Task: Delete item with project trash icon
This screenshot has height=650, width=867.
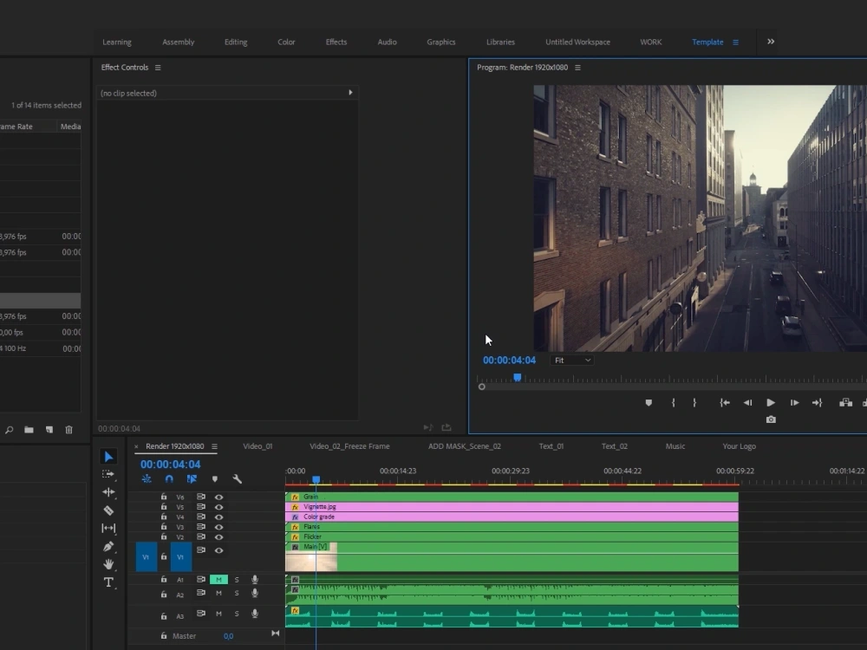Action: pos(69,430)
